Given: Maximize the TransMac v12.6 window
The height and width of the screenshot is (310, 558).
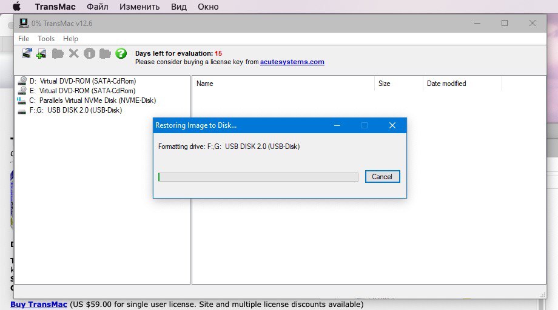Looking at the screenshot, I should tap(505, 24).
